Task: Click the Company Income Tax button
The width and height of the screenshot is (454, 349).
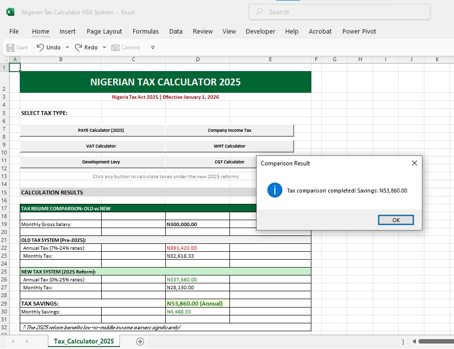Action: [x=229, y=130]
